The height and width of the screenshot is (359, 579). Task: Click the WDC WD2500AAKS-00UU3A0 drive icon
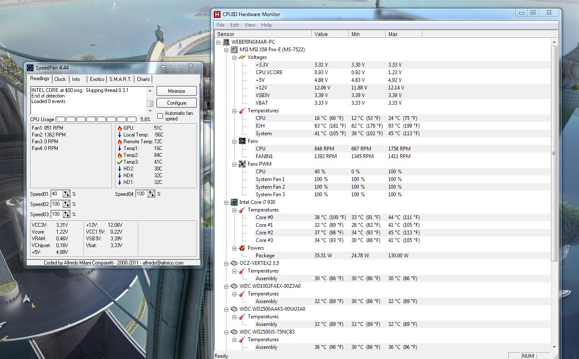(x=234, y=309)
